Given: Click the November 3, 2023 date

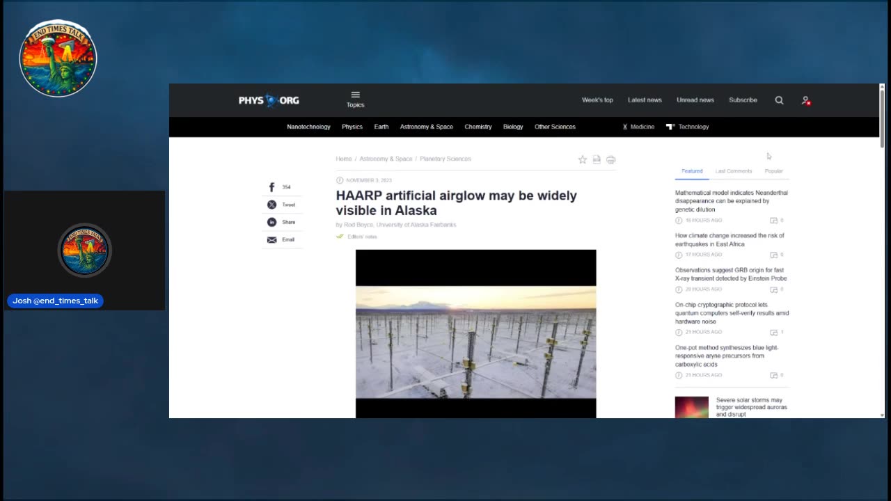Looking at the screenshot, I should (x=369, y=180).
